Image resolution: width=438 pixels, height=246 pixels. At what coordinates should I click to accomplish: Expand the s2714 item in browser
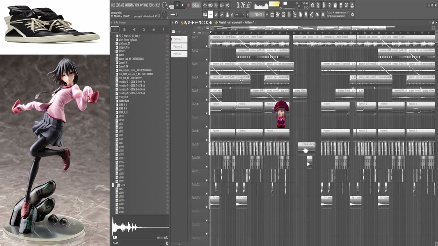[113, 185]
